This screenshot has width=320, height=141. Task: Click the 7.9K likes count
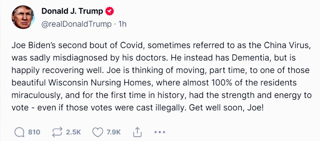coord(114,132)
